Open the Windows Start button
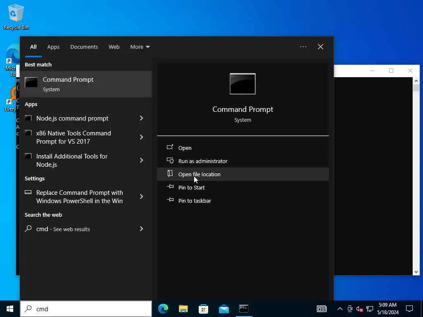Viewport: 423px width, 317px height. (10, 309)
